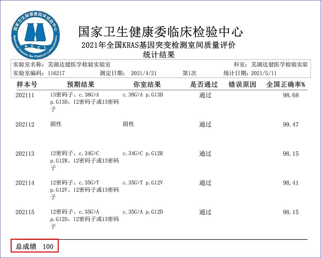The image size is (321, 258).
Task: Click 通过 status for sample 202113
Action: tap(205, 154)
